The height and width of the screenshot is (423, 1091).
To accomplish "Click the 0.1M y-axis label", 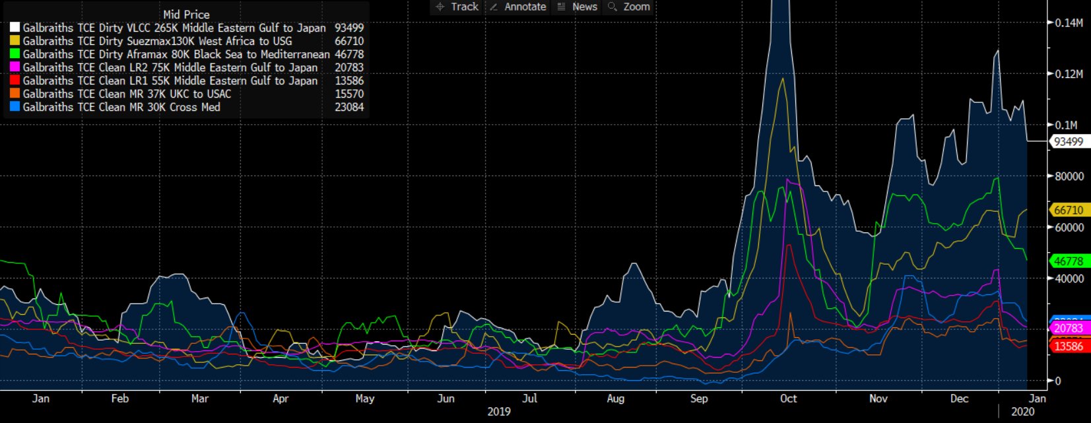I will click(1066, 125).
